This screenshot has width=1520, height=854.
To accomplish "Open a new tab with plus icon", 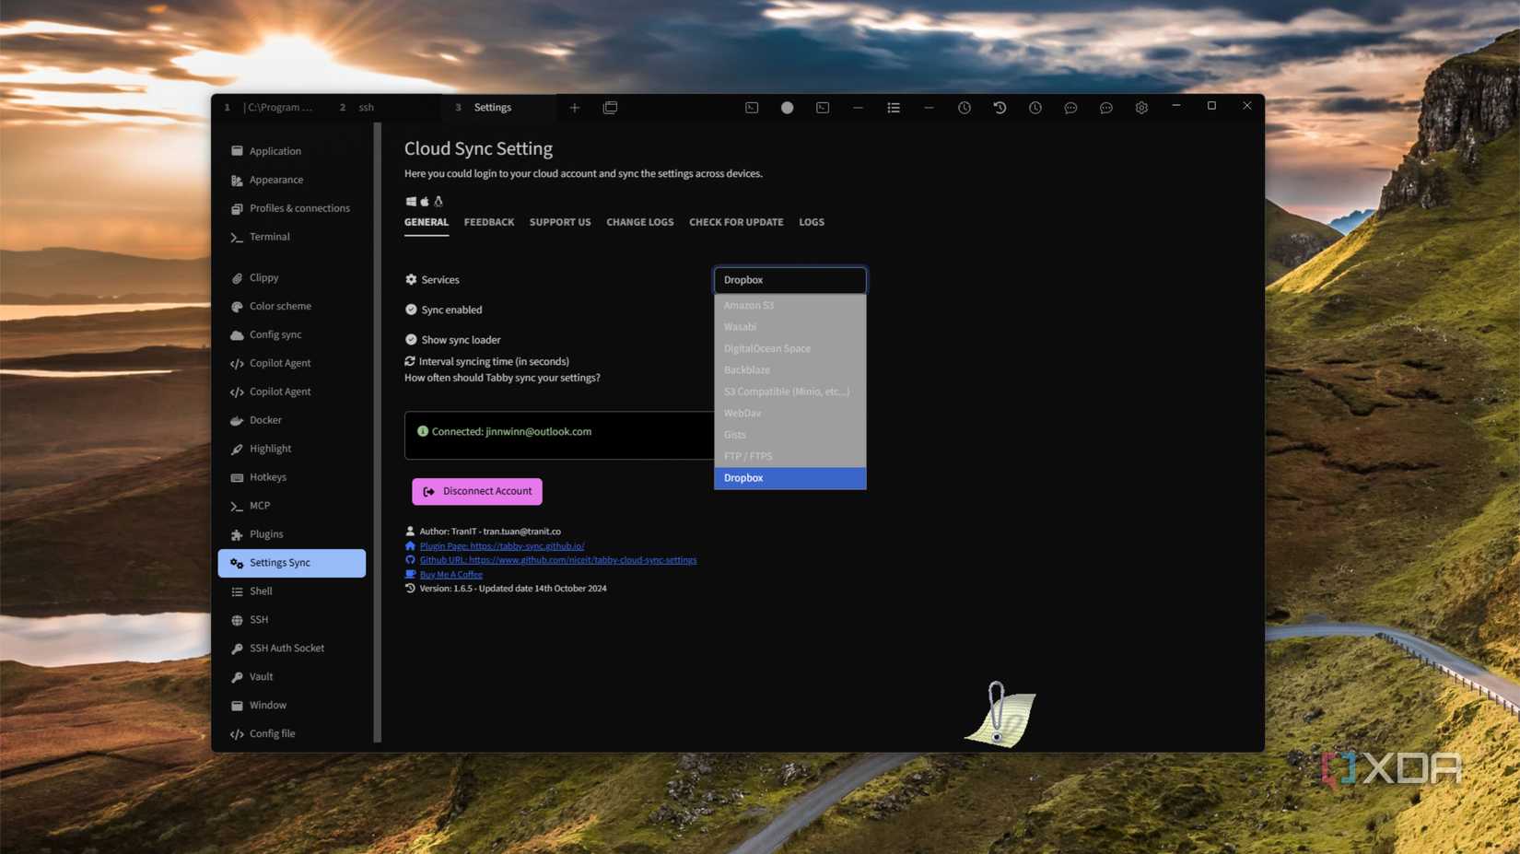I will 575,108.
